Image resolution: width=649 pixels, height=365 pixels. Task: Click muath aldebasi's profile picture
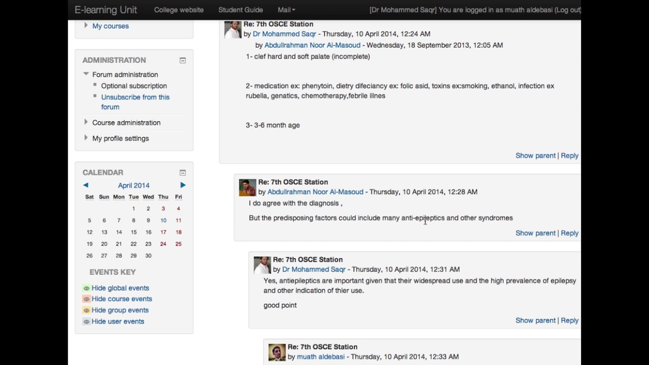pyautogui.click(x=277, y=352)
